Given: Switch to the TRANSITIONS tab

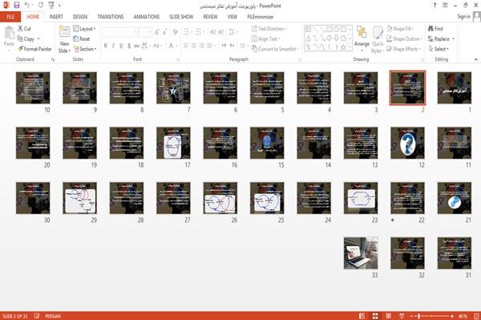Looking at the screenshot, I should click(x=111, y=17).
